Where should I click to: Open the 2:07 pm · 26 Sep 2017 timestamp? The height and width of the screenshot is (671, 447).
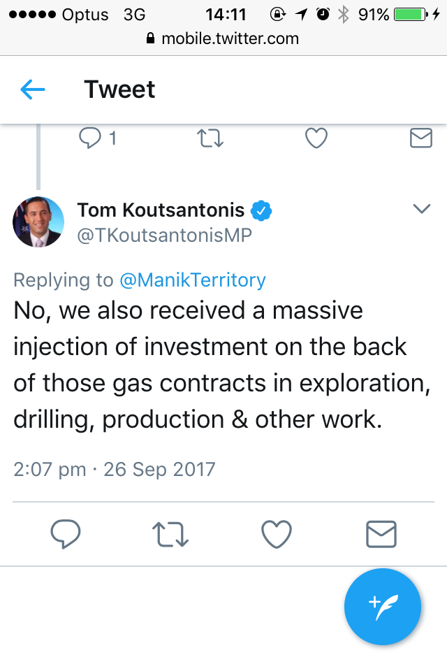tap(115, 469)
